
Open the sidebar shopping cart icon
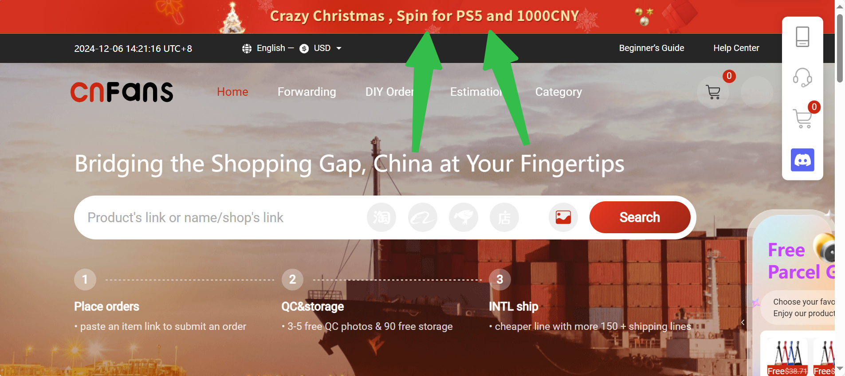(x=802, y=118)
